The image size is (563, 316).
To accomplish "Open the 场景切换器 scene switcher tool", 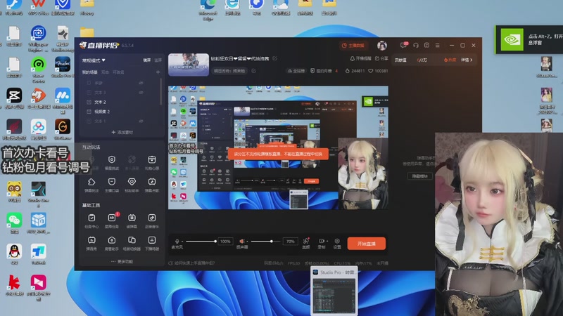I will (x=132, y=242).
